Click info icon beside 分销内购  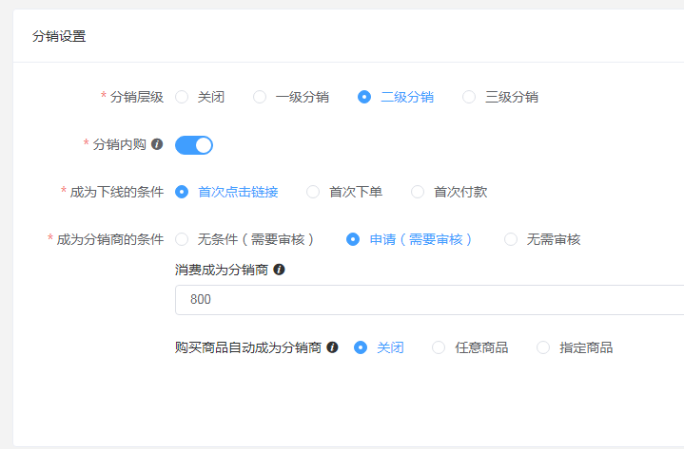pyautogui.click(x=157, y=144)
